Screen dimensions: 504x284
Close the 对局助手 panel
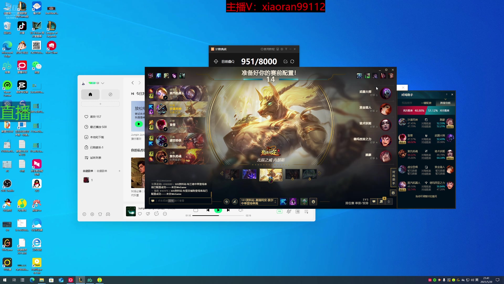click(452, 95)
